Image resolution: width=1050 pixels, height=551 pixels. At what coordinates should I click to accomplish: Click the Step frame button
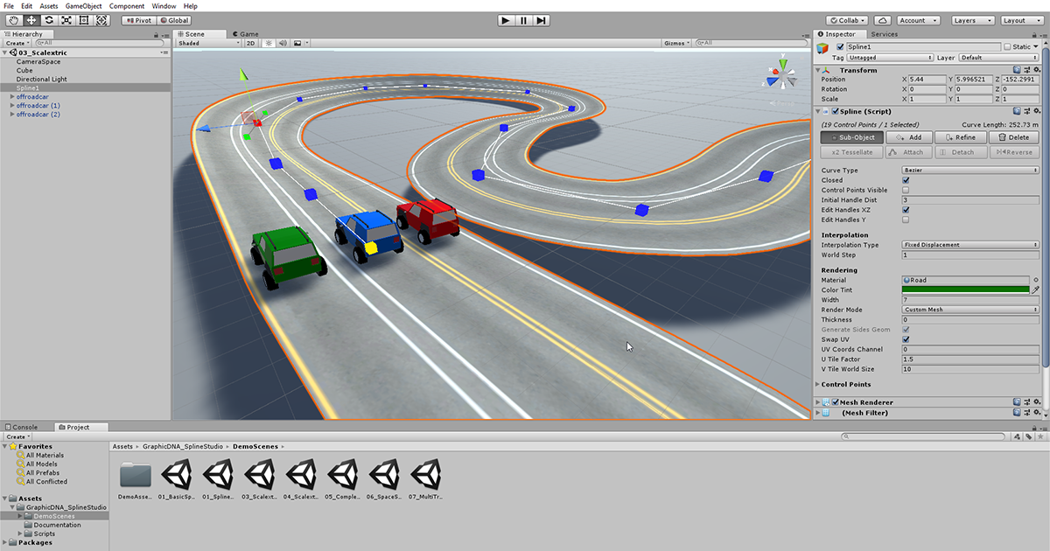[542, 20]
